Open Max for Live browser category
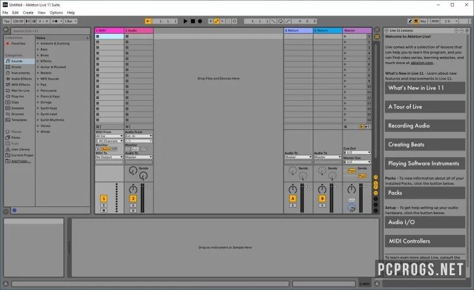 20,91
